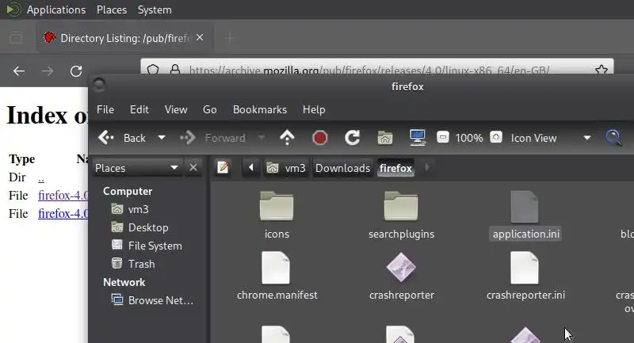
Task: Open the Bookmarks menu
Action: [260, 109]
